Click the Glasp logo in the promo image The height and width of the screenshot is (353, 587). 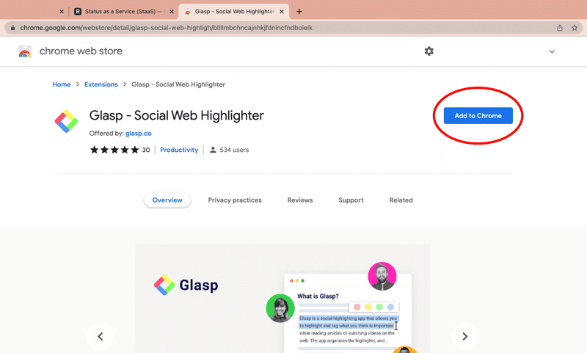click(x=186, y=285)
